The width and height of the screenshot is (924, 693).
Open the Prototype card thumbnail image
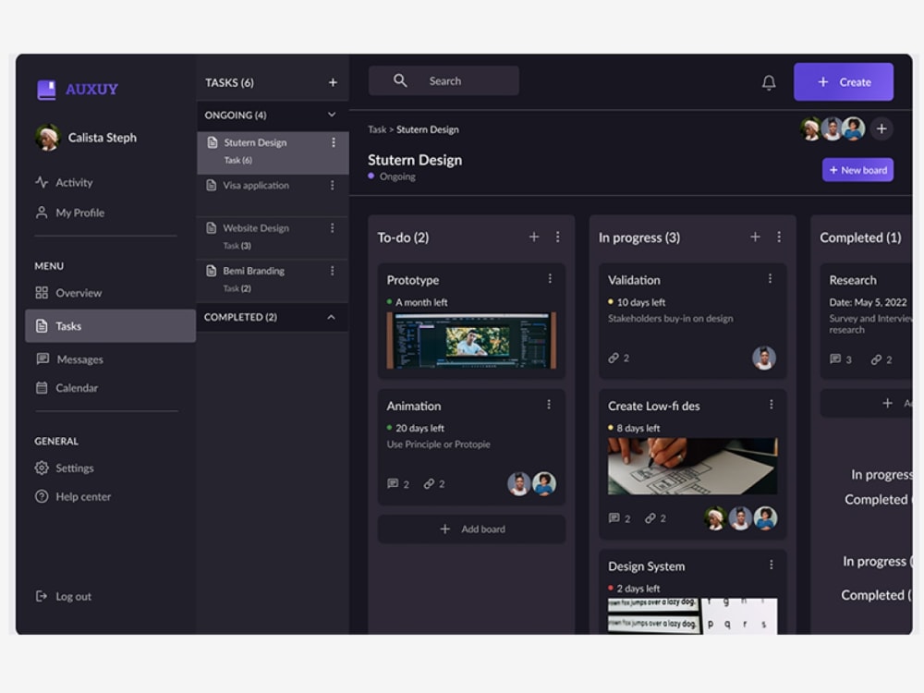point(471,341)
